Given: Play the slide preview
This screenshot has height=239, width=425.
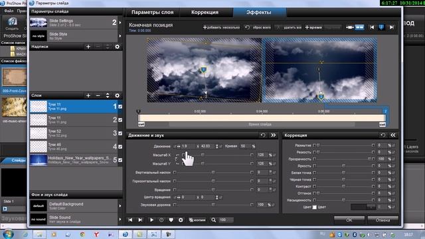Looking at the screenshot, I should tap(151, 220).
